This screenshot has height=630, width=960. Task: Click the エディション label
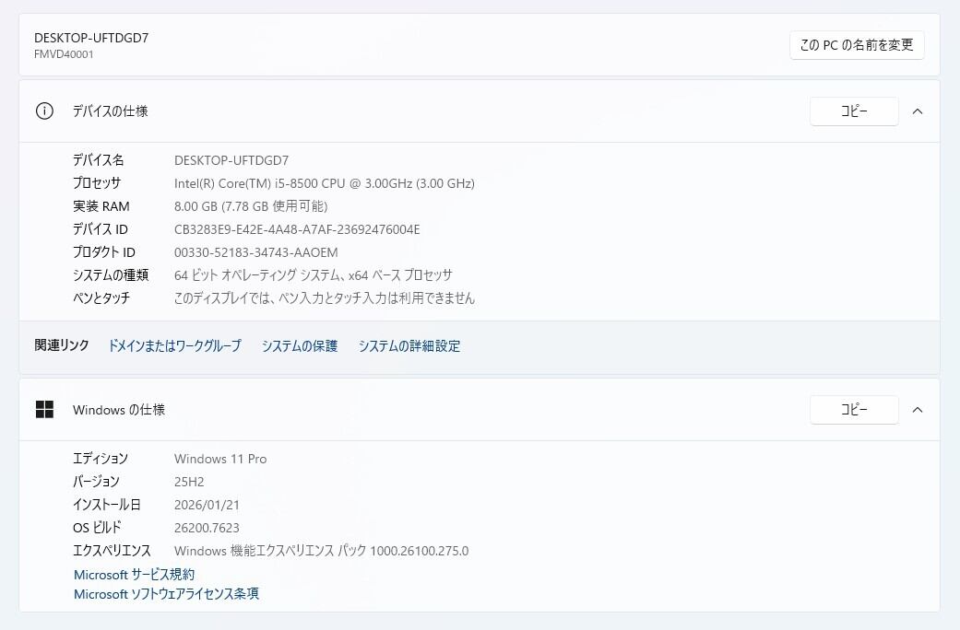(101, 459)
